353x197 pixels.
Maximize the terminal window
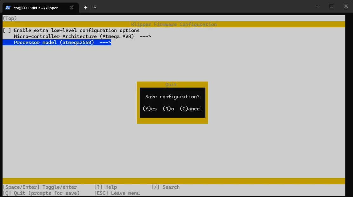click(331, 7)
